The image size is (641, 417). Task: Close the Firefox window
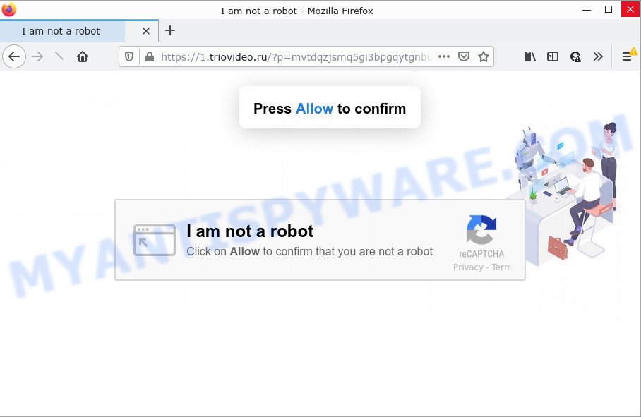[x=630, y=9]
